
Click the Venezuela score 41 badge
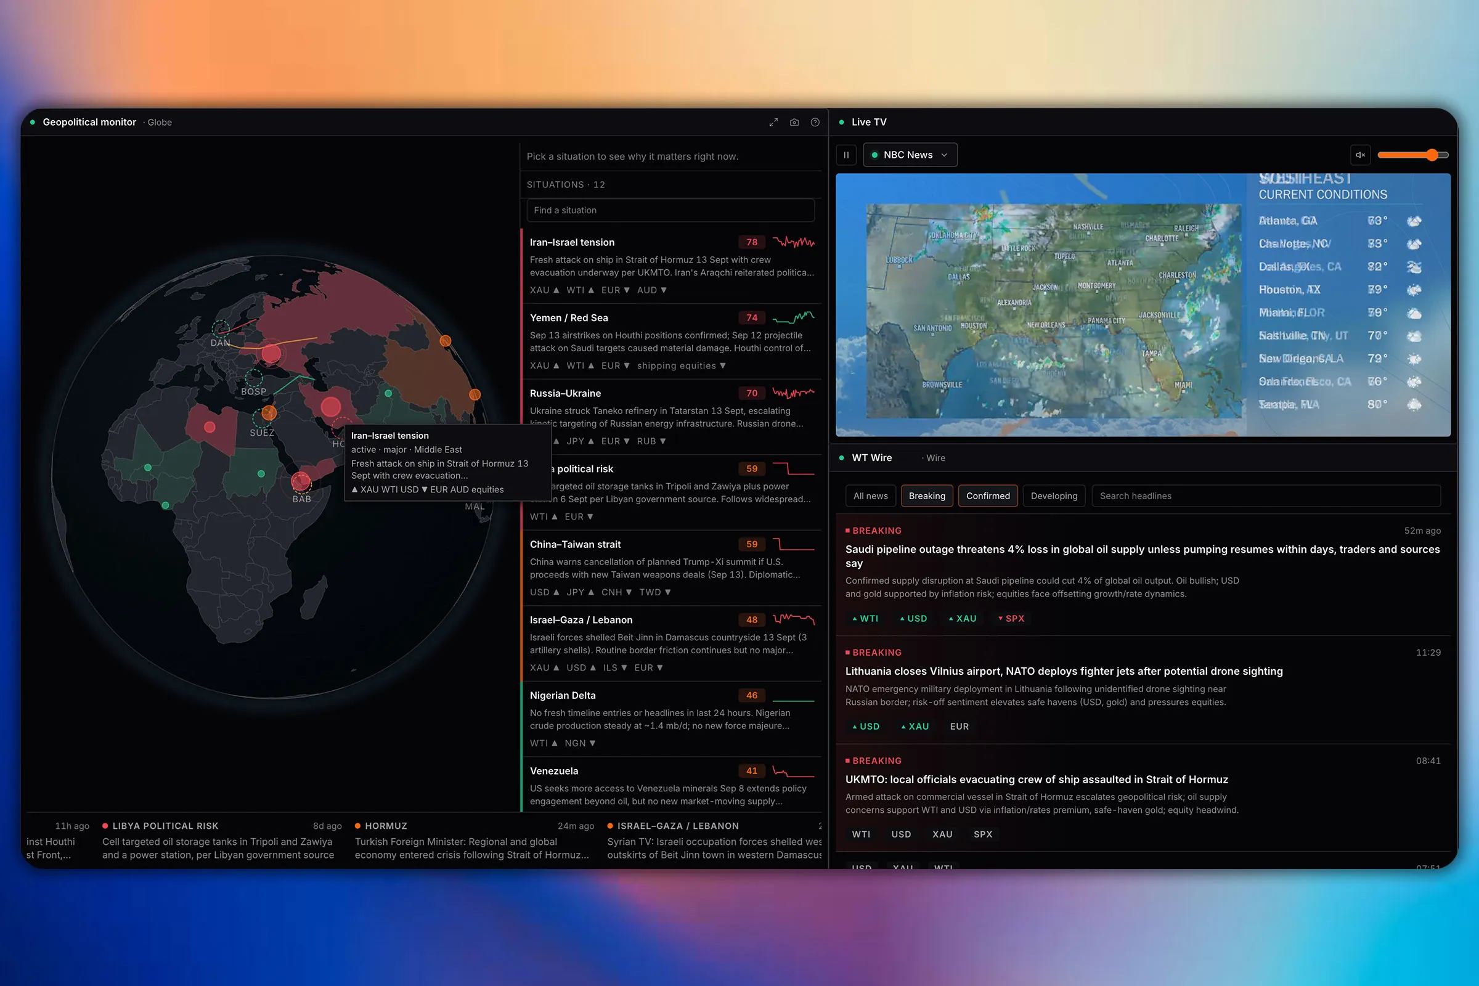click(x=751, y=770)
